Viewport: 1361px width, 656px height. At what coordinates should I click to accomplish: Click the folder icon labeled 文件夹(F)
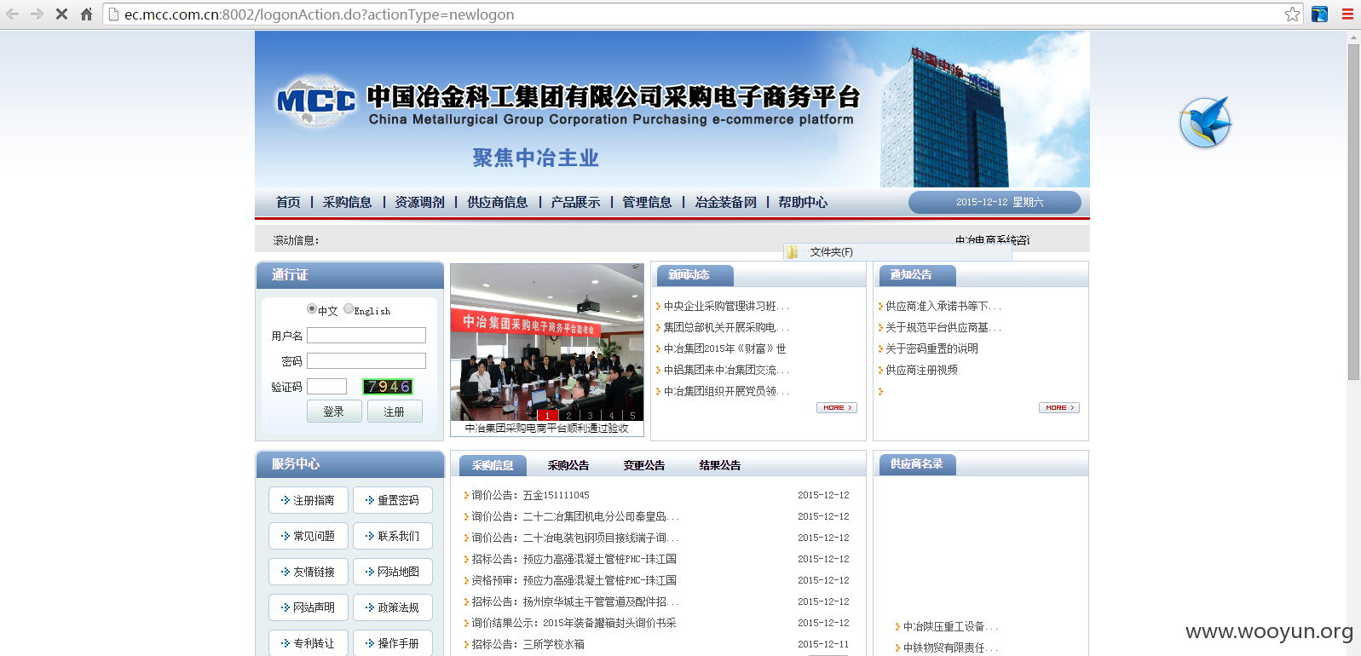tap(793, 252)
